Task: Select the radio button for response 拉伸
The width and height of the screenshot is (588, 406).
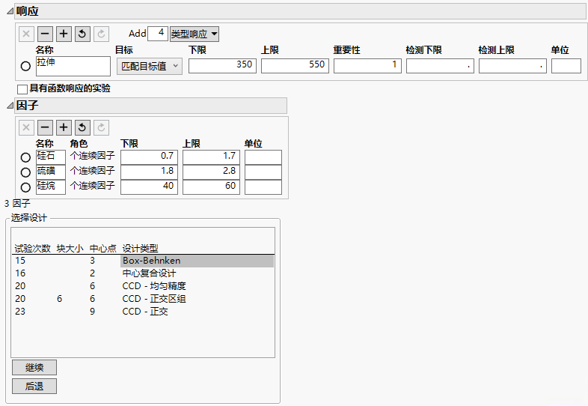Action: pos(25,66)
